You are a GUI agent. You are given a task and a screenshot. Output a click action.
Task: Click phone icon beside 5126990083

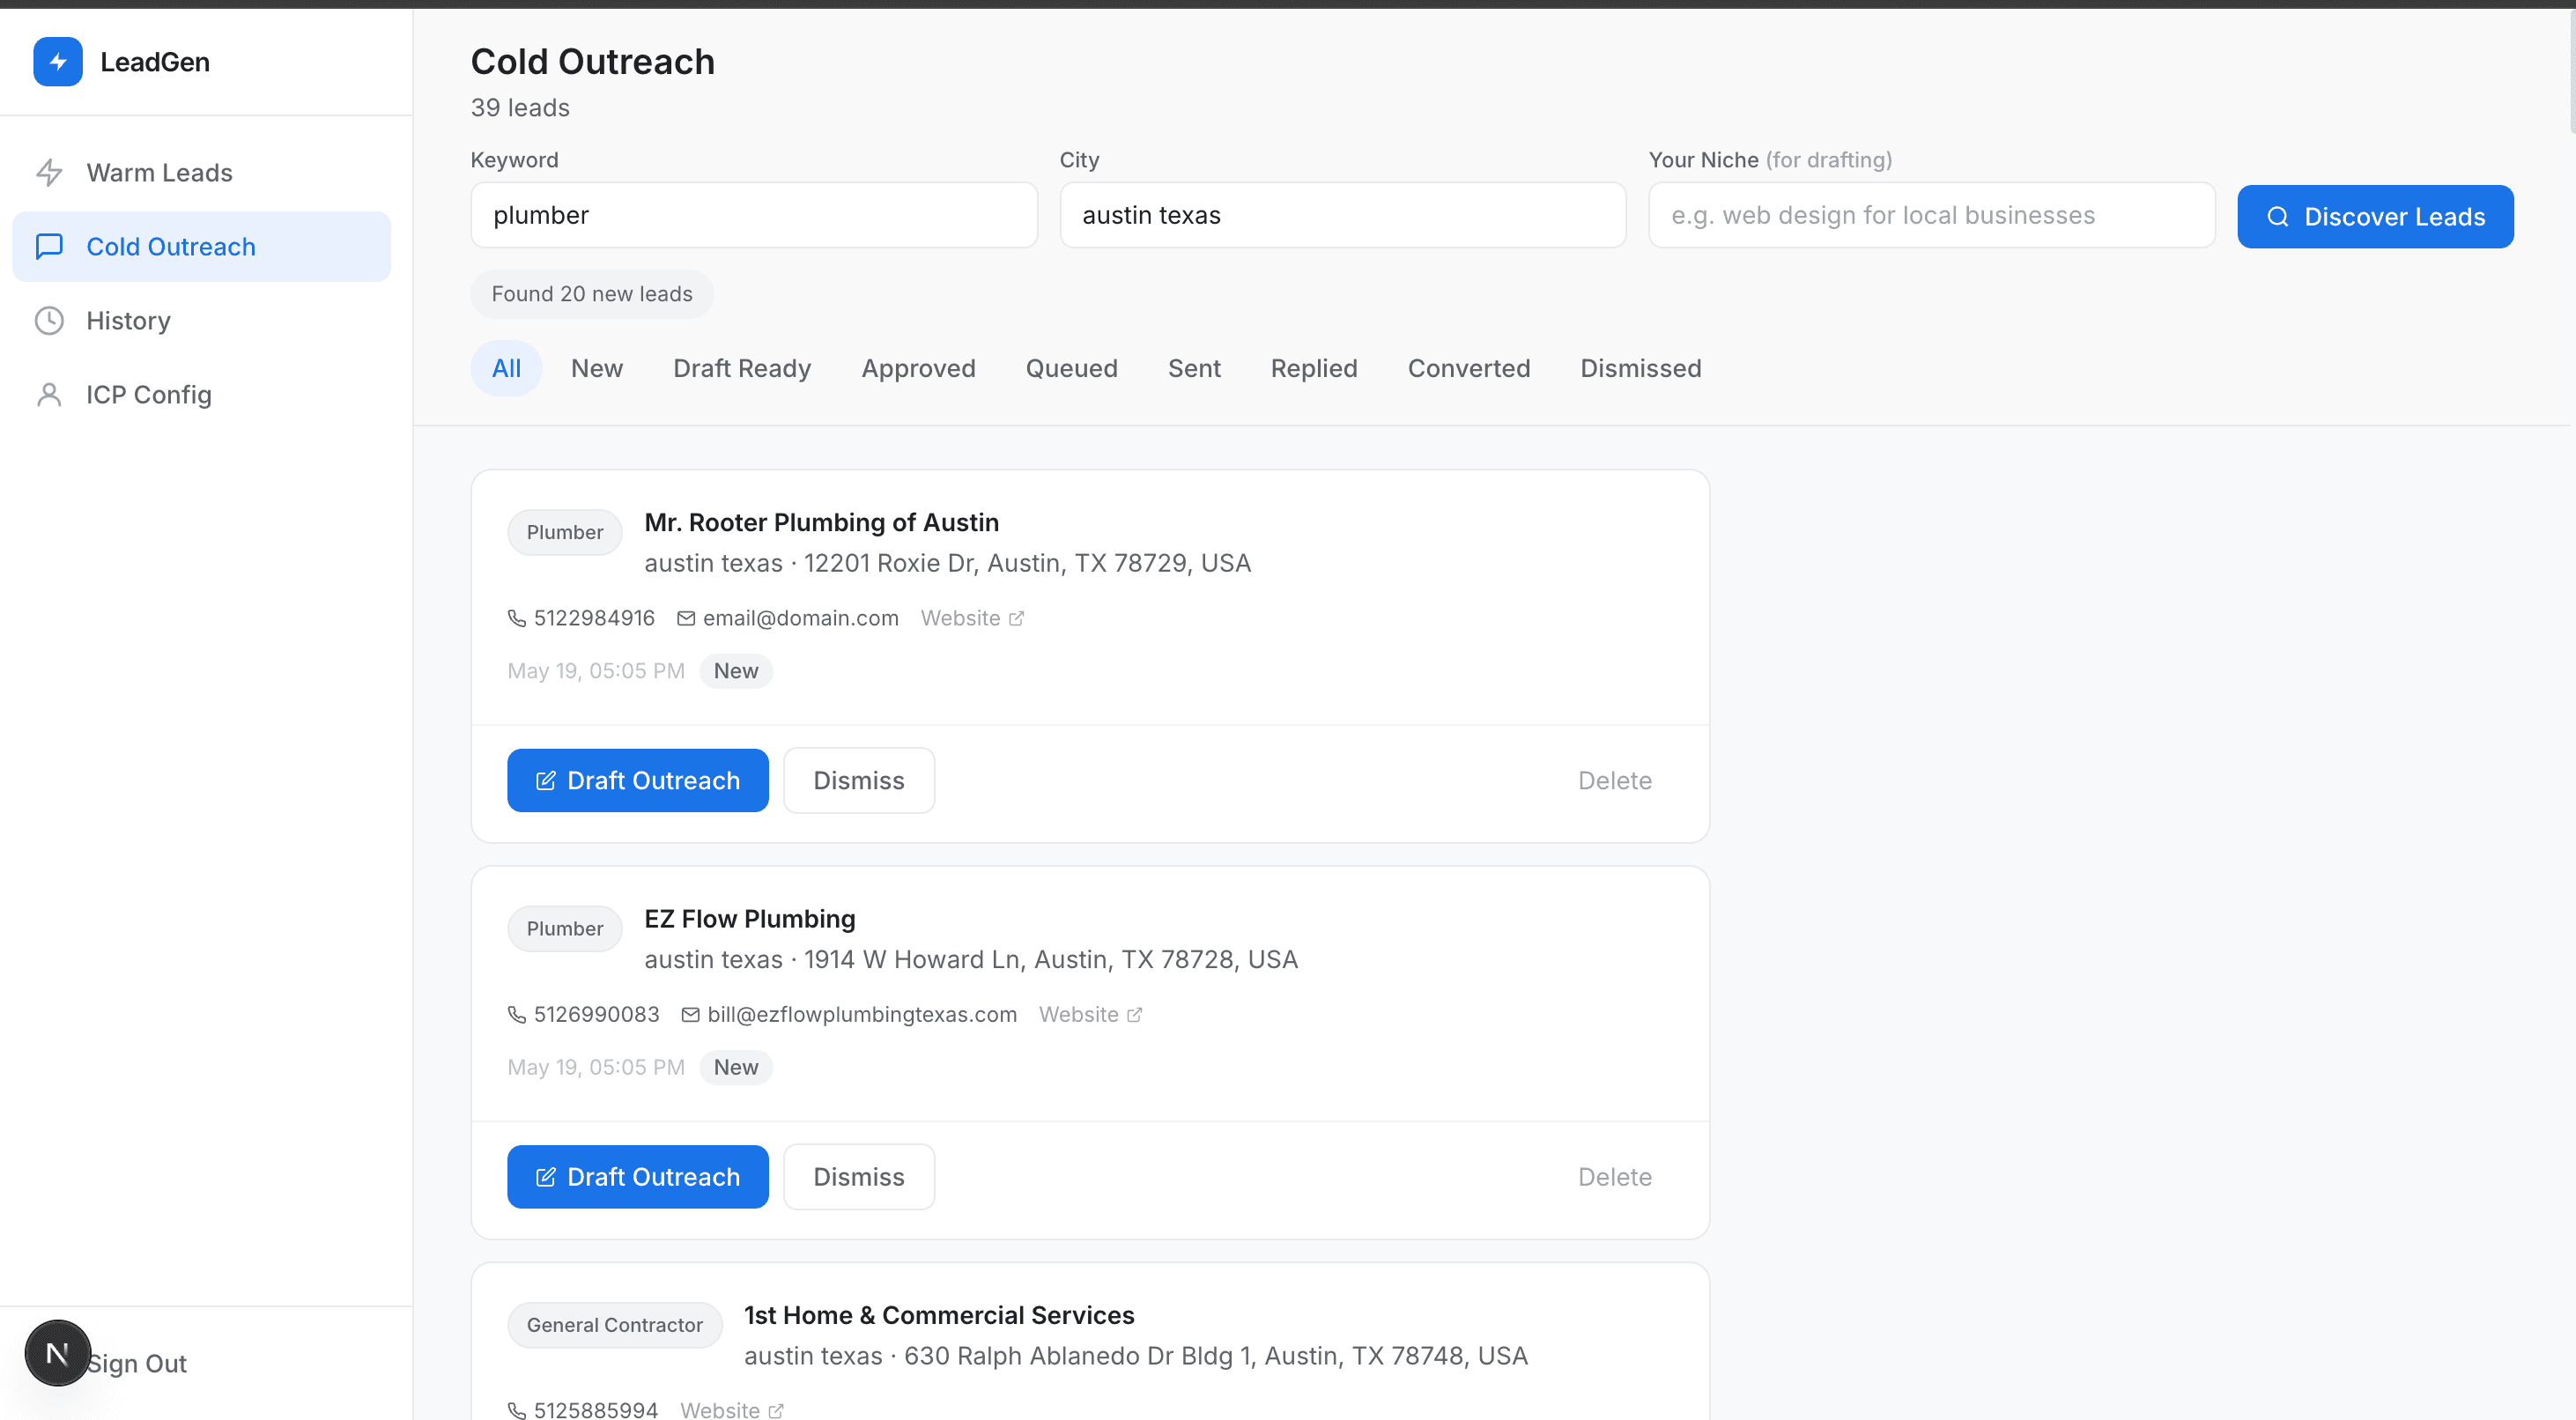[x=517, y=1015]
